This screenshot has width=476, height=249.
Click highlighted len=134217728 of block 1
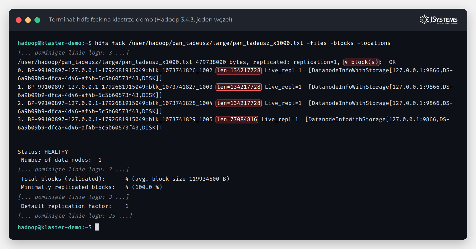coord(239,87)
